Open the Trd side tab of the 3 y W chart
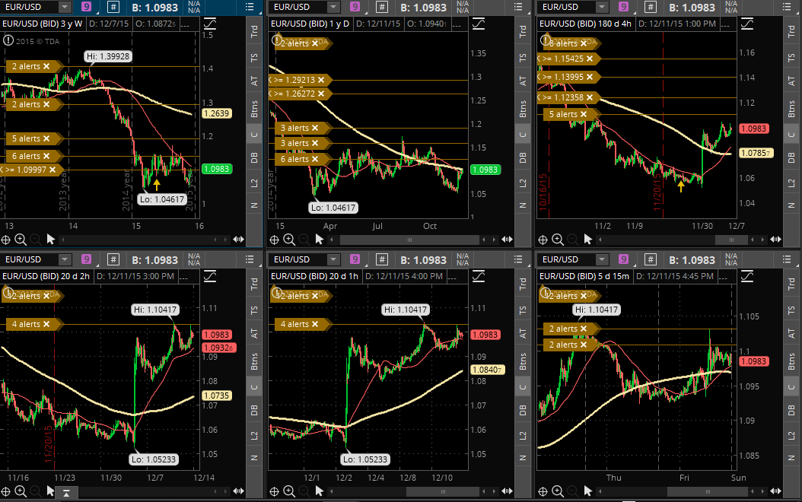This screenshot has width=802, height=502. click(x=254, y=32)
